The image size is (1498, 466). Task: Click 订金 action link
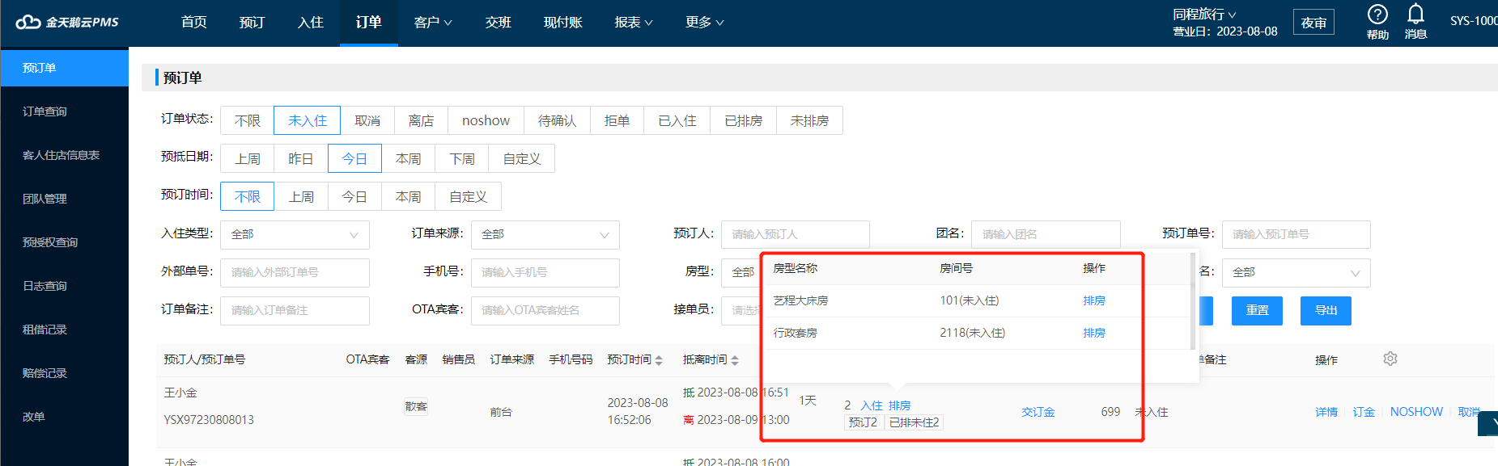(1364, 412)
